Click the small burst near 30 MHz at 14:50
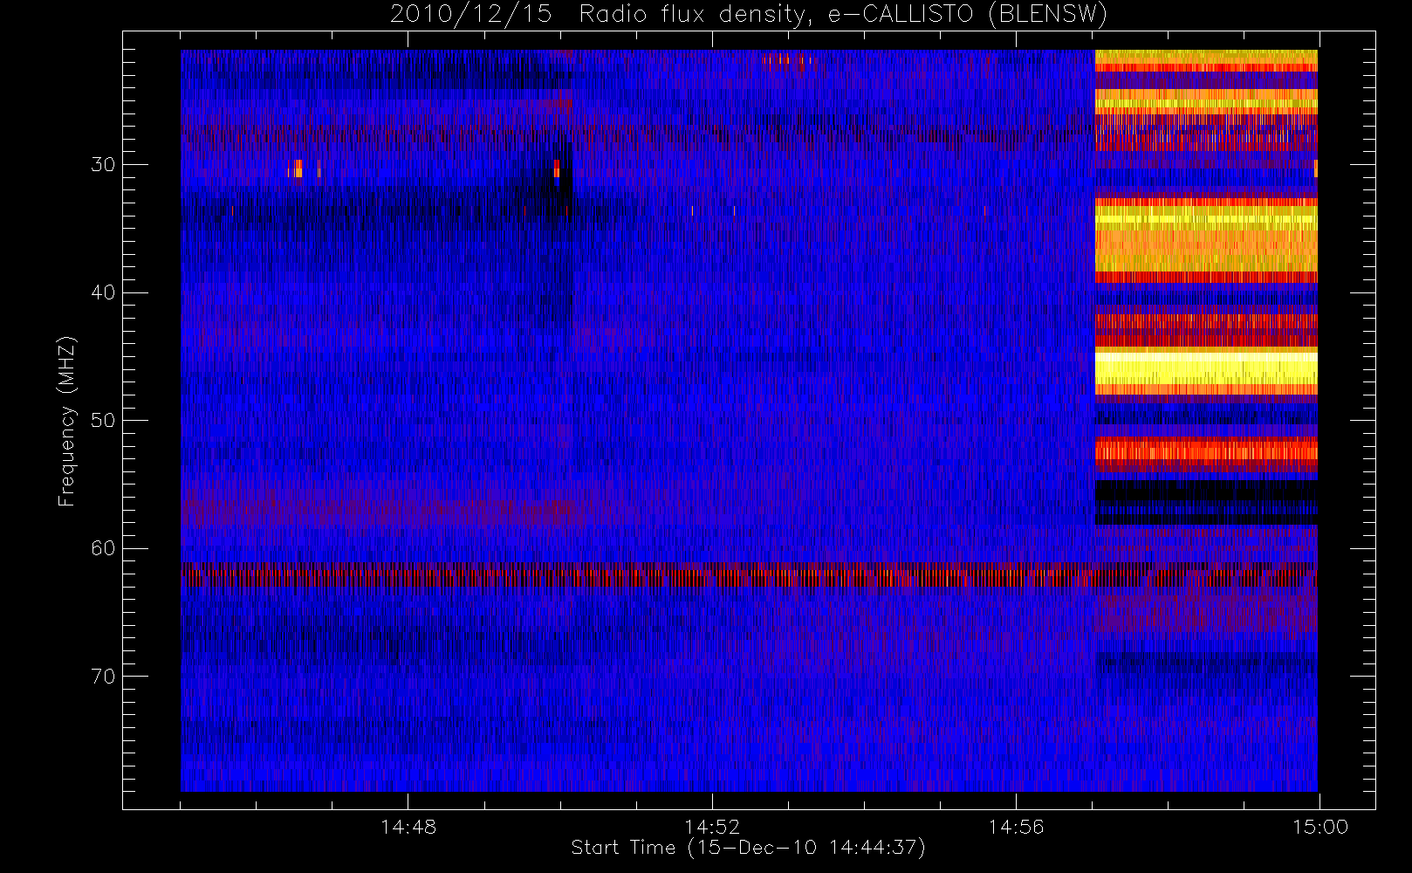1412x873 pixels. [557, 168]
